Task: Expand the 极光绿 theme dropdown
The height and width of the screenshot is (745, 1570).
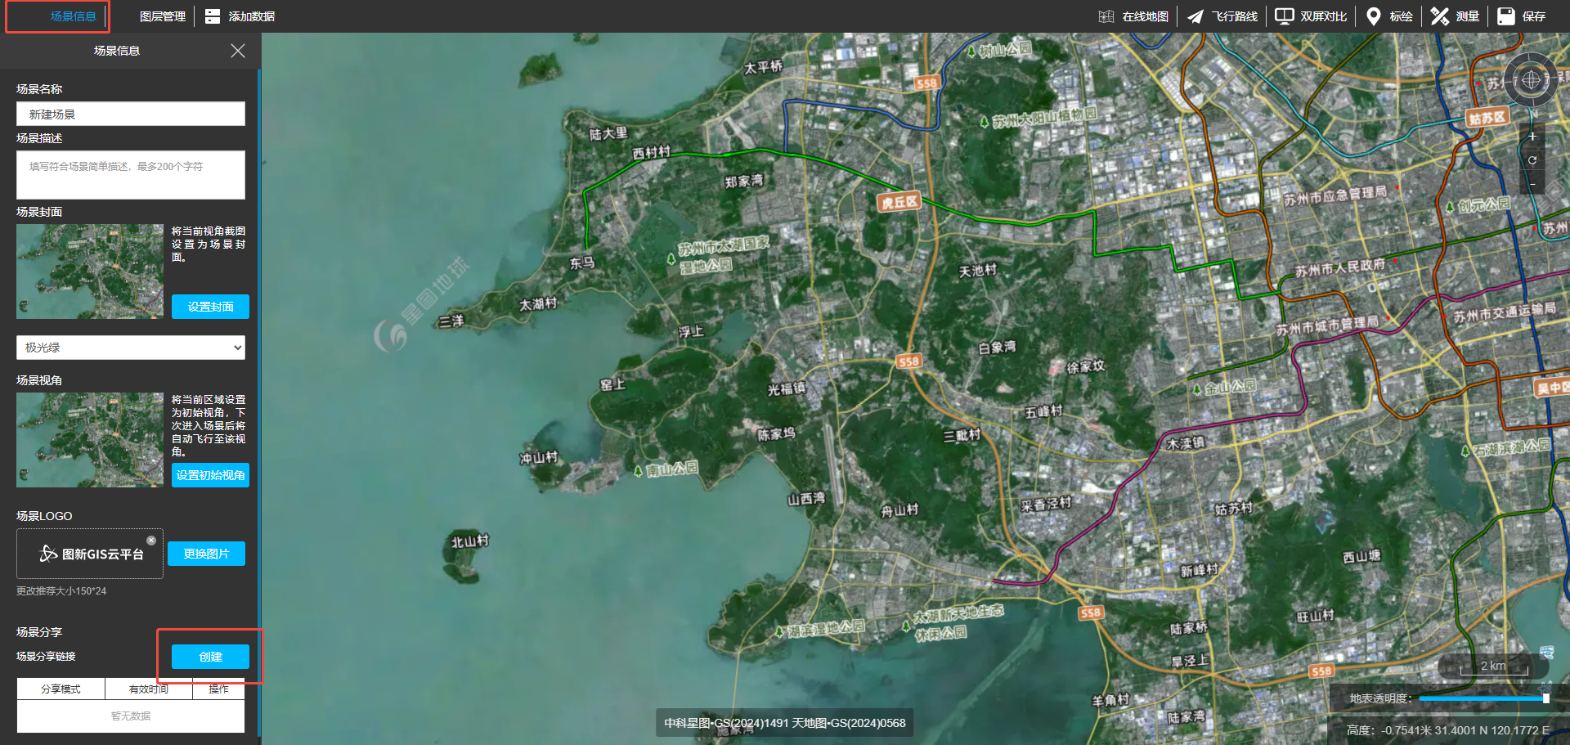Action: pos(131,348)
